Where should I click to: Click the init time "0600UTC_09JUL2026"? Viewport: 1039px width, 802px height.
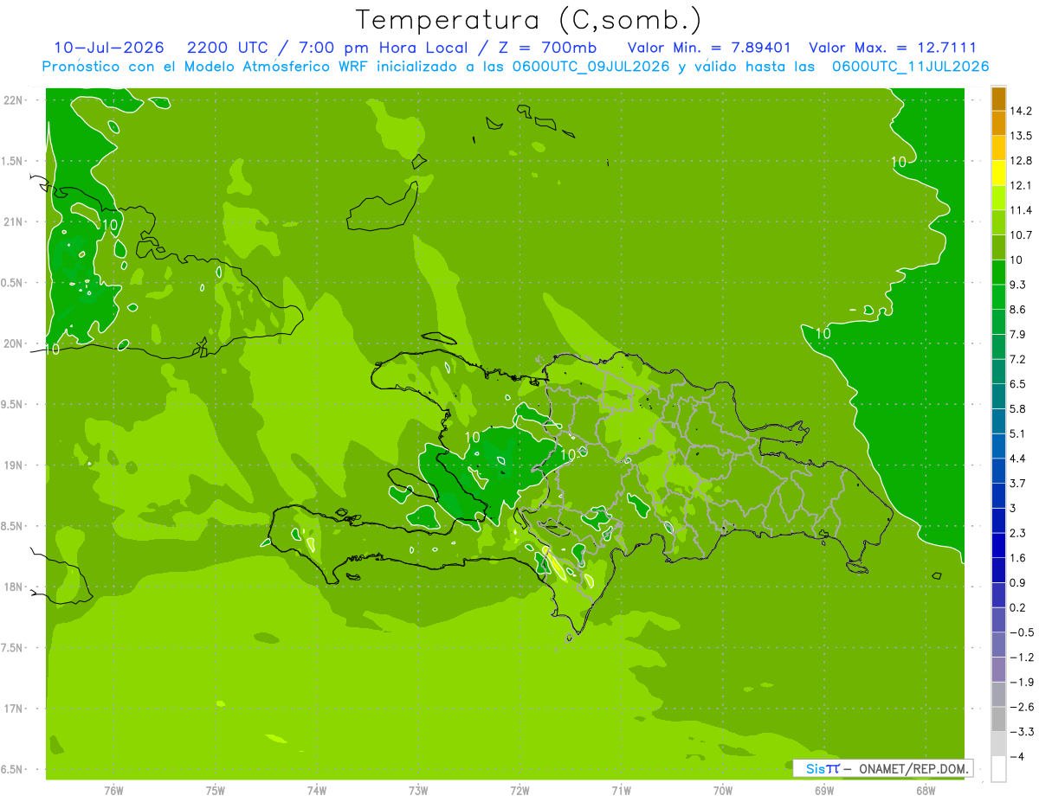(x=587, y=67)
